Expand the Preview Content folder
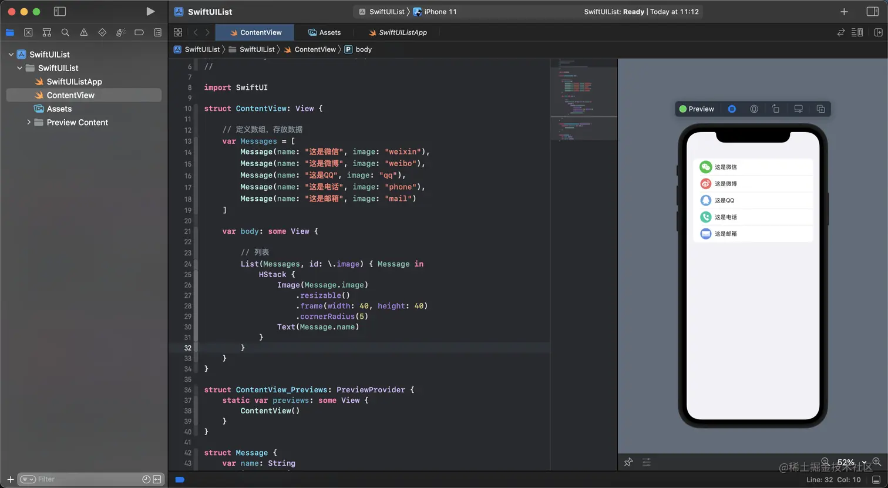Image resolution: width=888 pixels, height=488 pixels. (28, 122)
